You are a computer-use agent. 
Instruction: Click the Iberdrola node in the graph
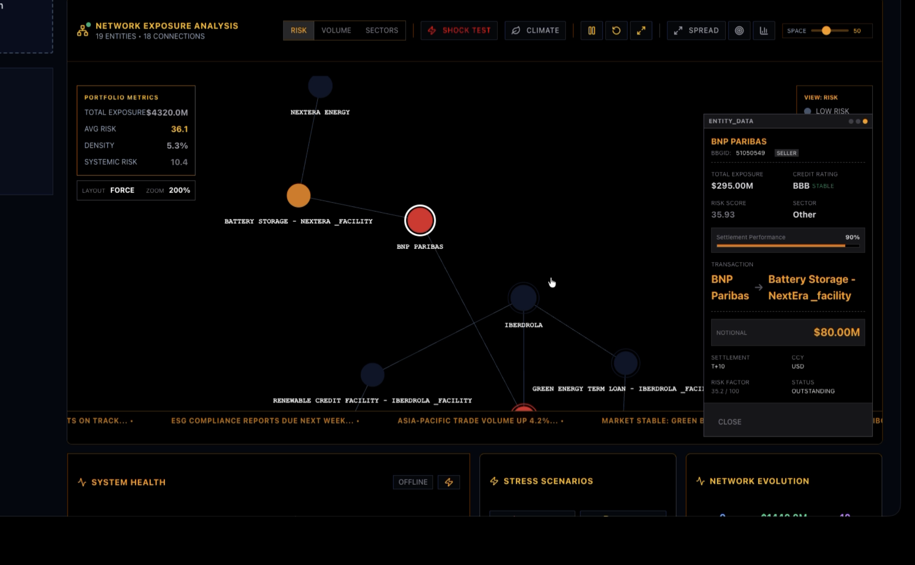pos(523,298)
